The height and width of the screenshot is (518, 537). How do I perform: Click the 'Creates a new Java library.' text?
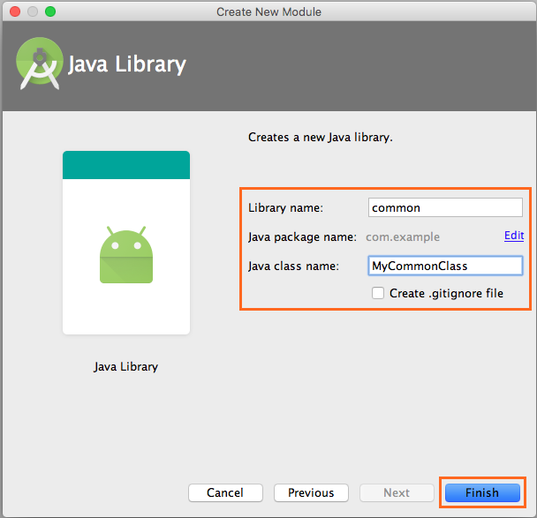[x=321, y=137]
